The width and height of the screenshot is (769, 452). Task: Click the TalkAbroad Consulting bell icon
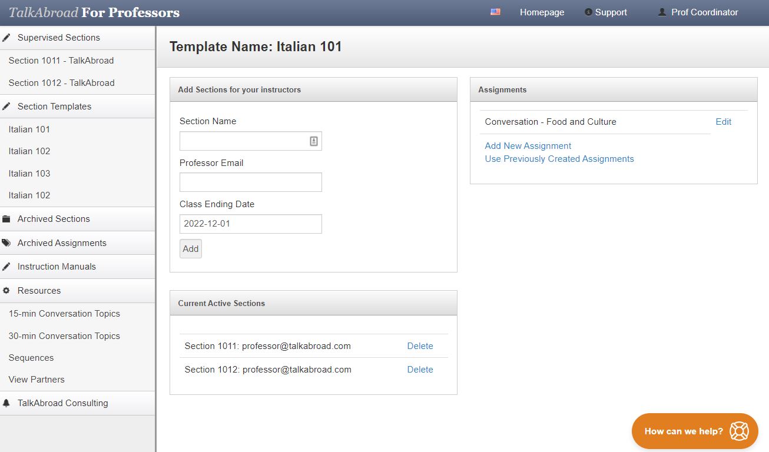[x=6, y=403]
